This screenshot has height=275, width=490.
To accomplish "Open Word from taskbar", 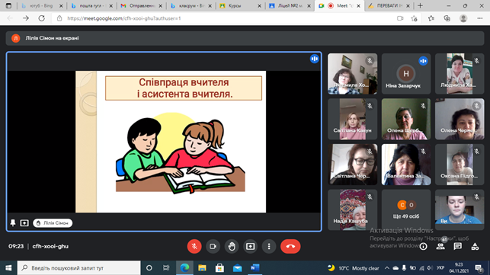I will coord(255,268).
